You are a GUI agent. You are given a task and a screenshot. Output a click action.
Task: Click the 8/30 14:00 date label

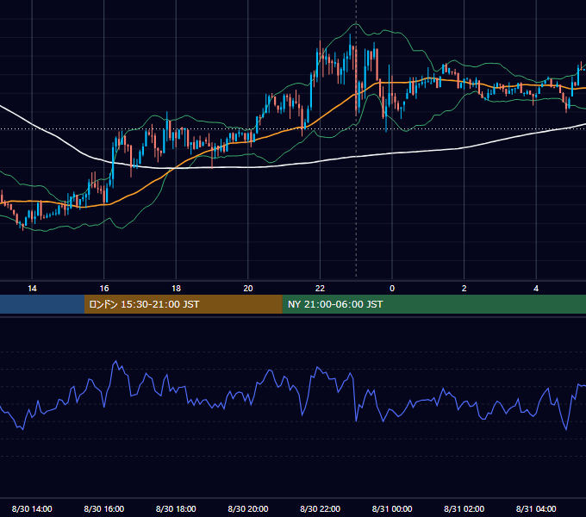32,508
